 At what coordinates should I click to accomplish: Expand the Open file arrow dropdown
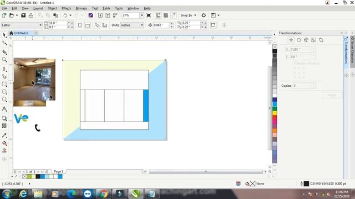pos(17,15)
